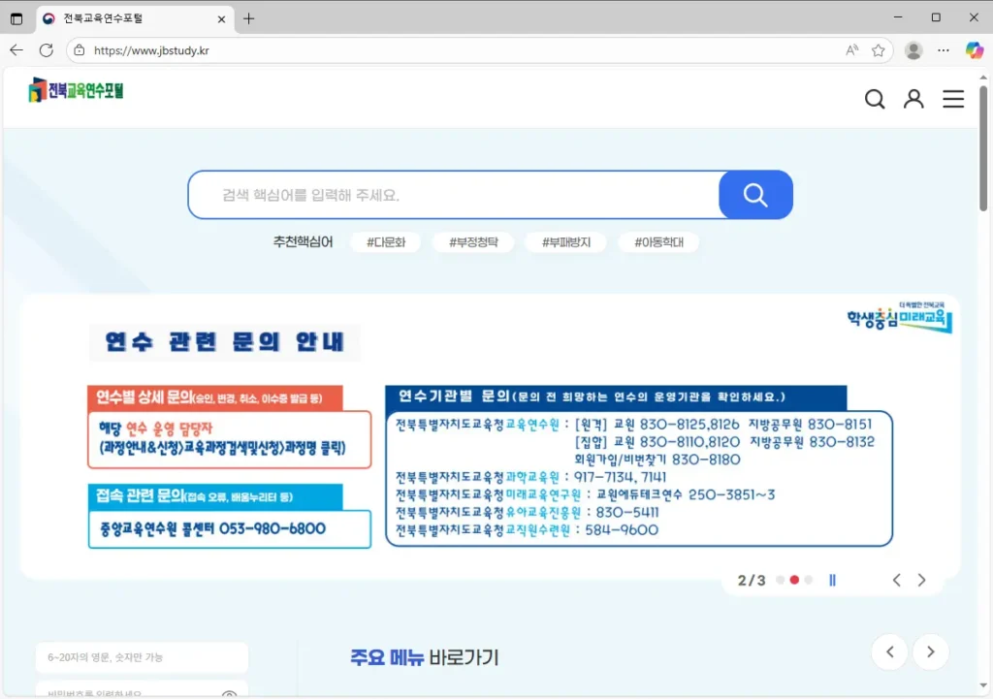Open the hamburger menu
The image size is (993, 699).
[x=952, y=98]
